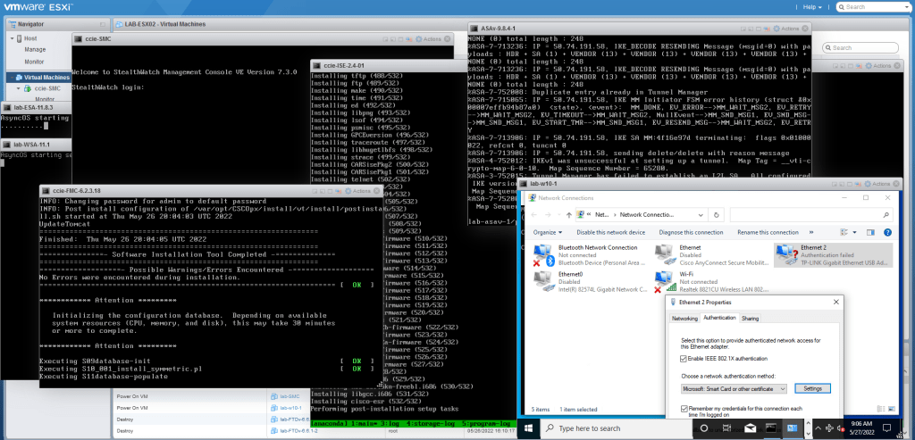Close the ccie-SMC console with X icon

(445, 39)
